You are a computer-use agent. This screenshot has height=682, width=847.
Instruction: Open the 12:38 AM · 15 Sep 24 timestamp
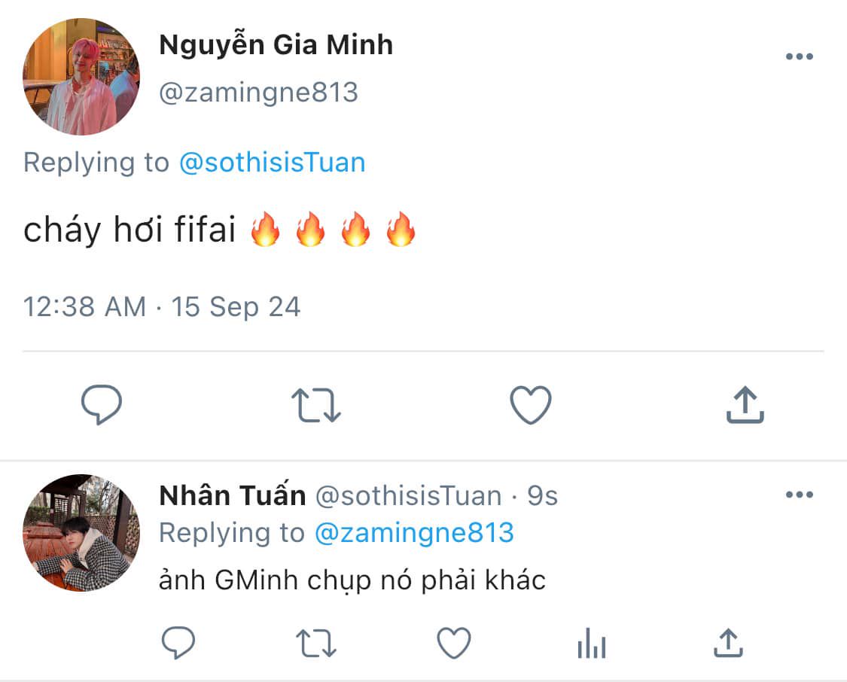(x=162, y=306)
